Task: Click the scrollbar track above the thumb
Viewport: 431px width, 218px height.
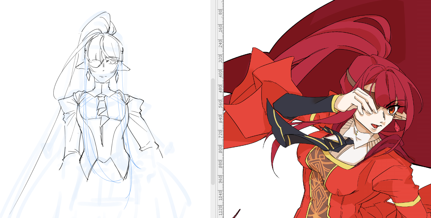Action: coord(213,40)
